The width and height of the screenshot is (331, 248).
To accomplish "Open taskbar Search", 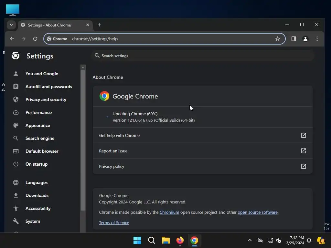I will coord(152,240).
